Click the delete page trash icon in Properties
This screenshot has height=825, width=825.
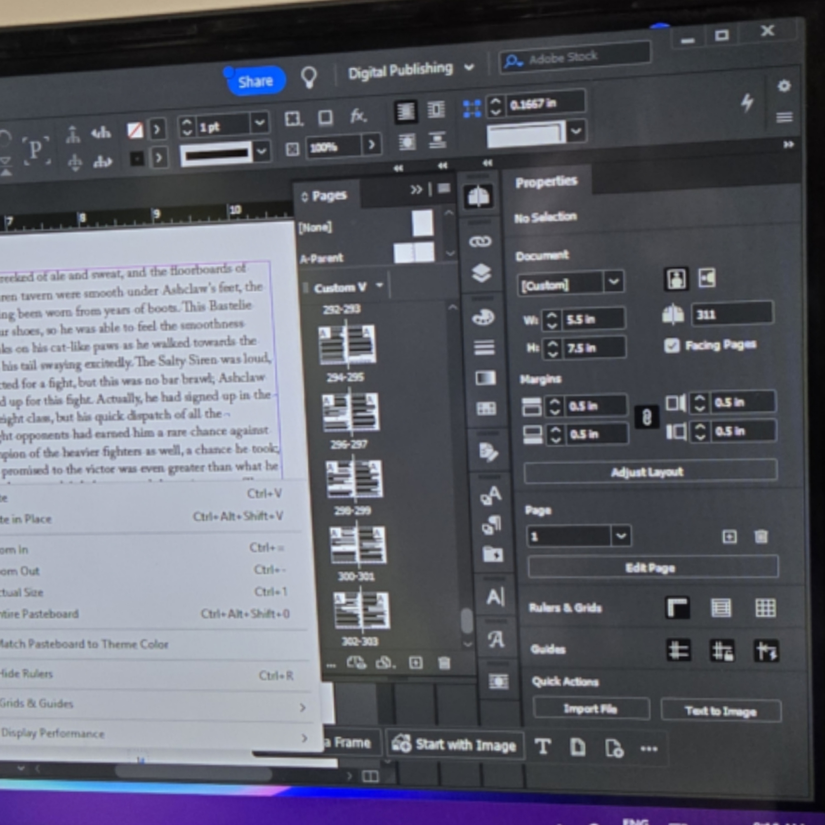click(x=761, y=536)
